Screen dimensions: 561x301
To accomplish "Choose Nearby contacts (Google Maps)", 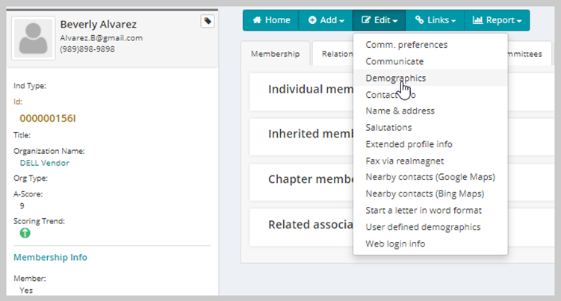I will 430,177.
